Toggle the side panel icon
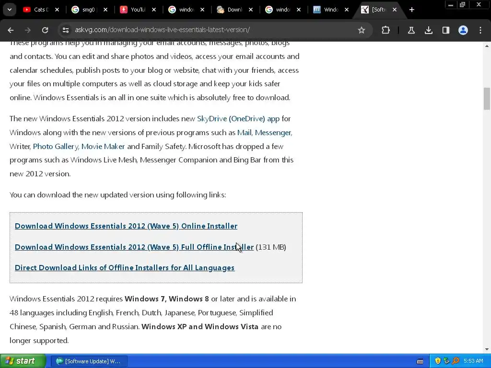 pos(445,30)
